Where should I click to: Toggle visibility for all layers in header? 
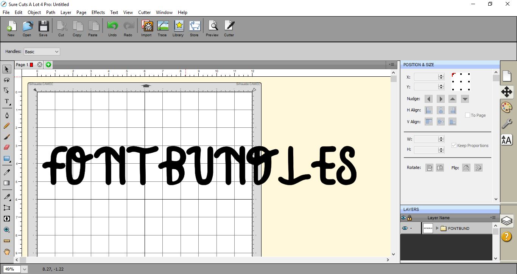(403, 218)
